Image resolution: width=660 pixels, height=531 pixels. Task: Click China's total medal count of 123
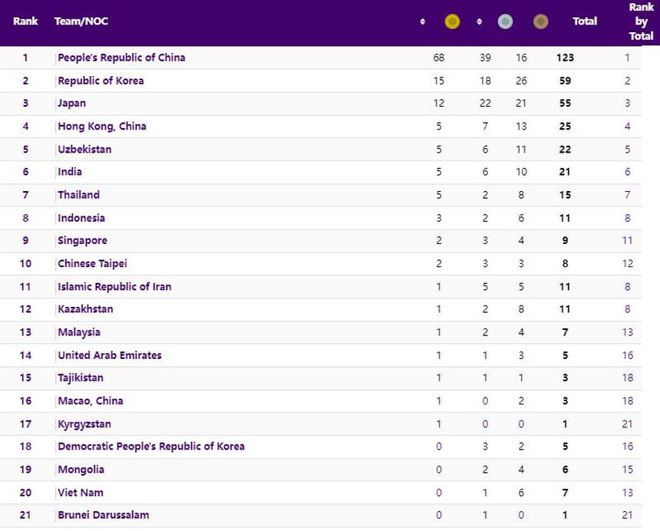565,58
